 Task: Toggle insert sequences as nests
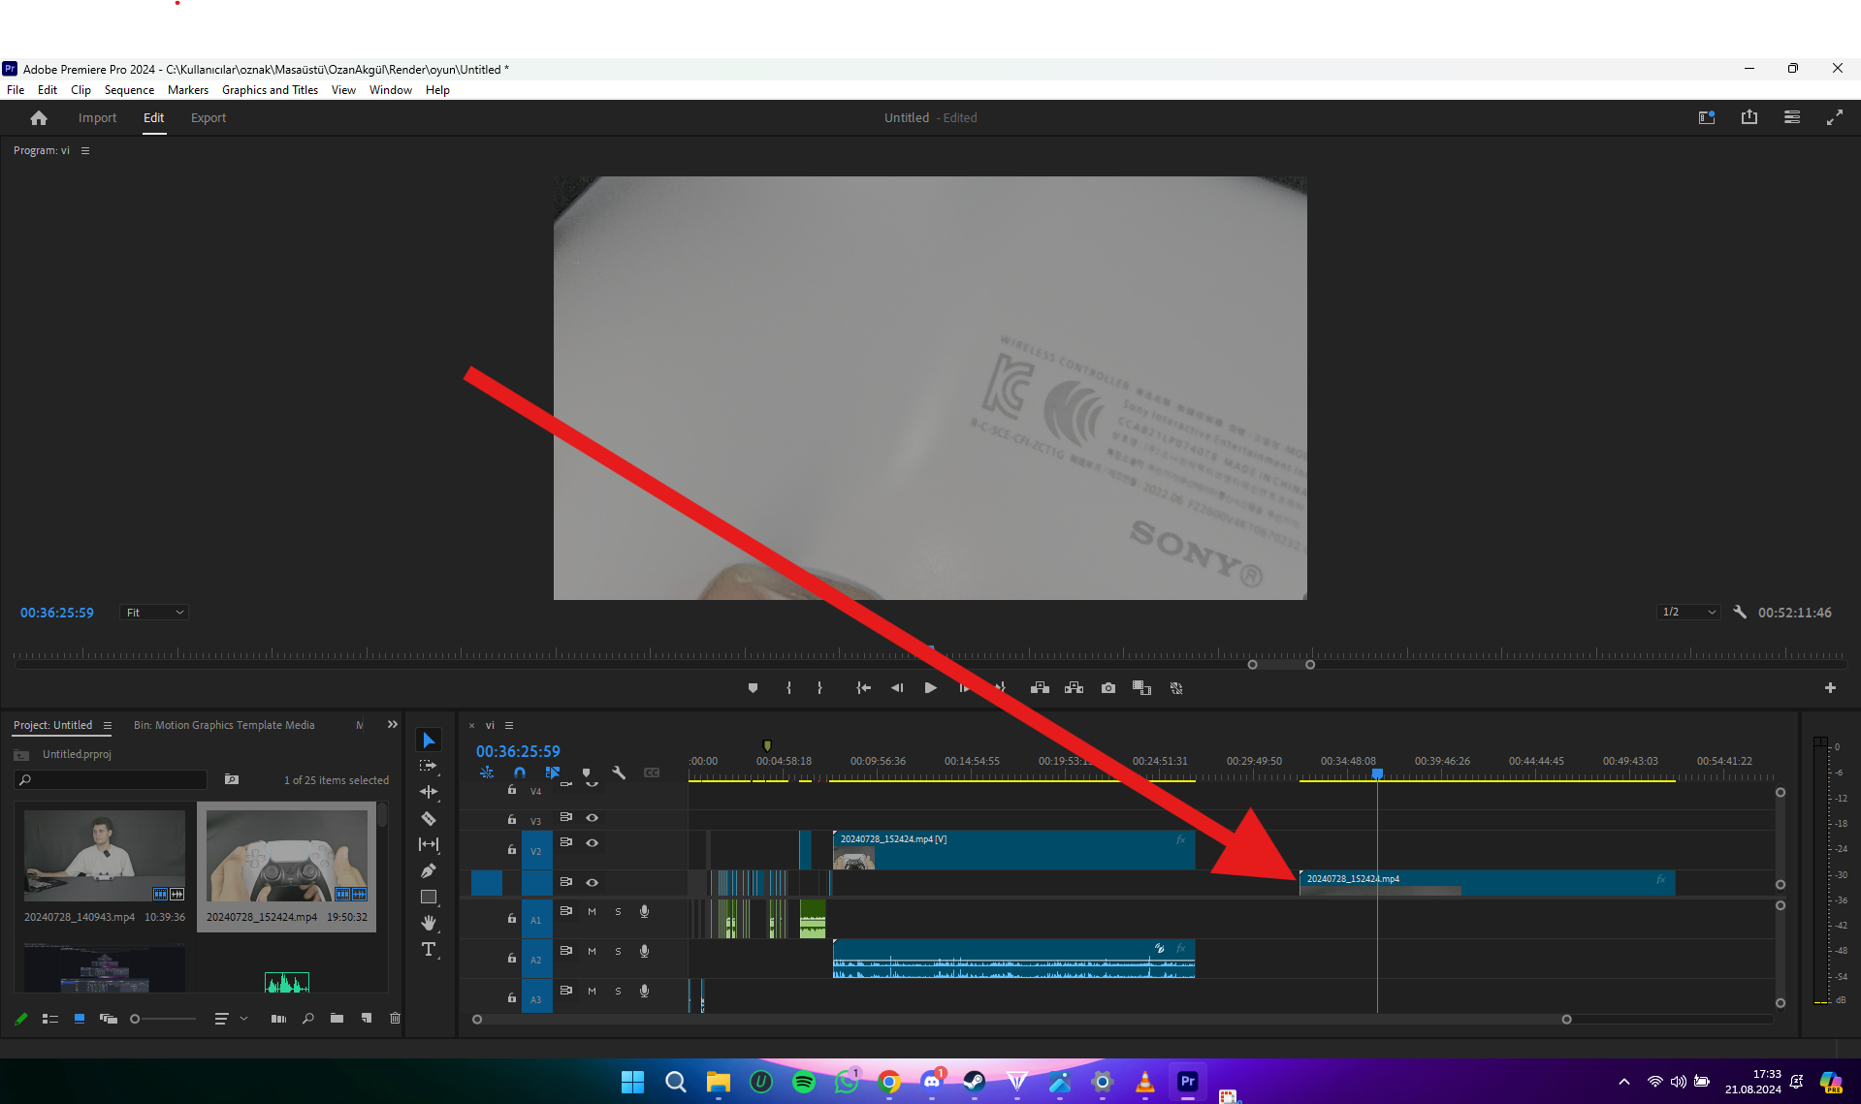tap(487, 773)
